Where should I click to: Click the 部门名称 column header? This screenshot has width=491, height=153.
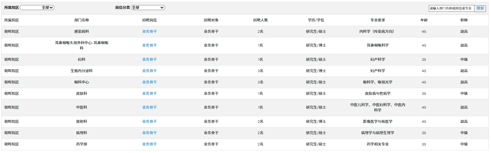pos(81,20)
